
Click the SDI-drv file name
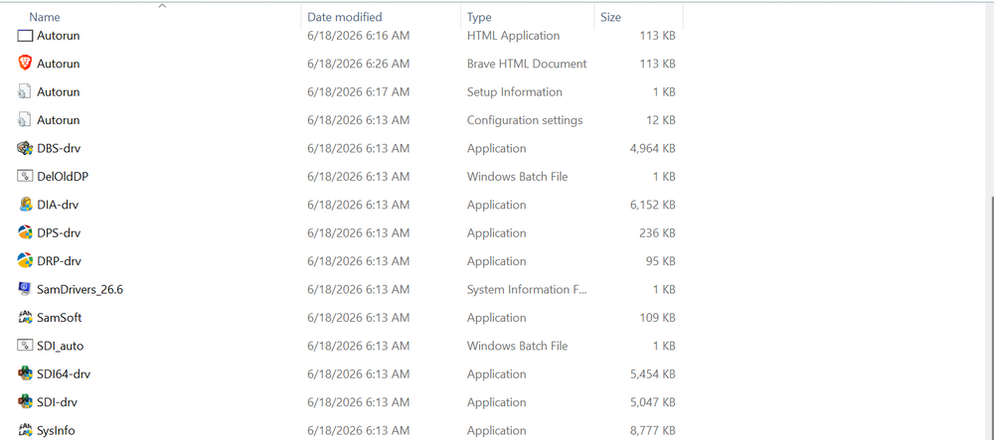pos(57,402)
